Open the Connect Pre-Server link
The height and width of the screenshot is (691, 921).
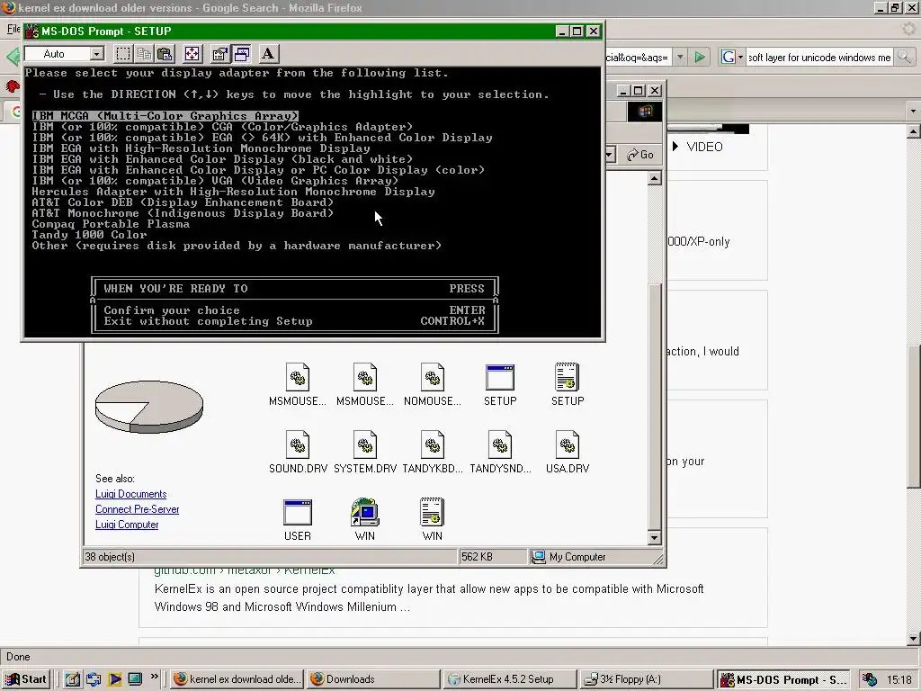[138, 509]
